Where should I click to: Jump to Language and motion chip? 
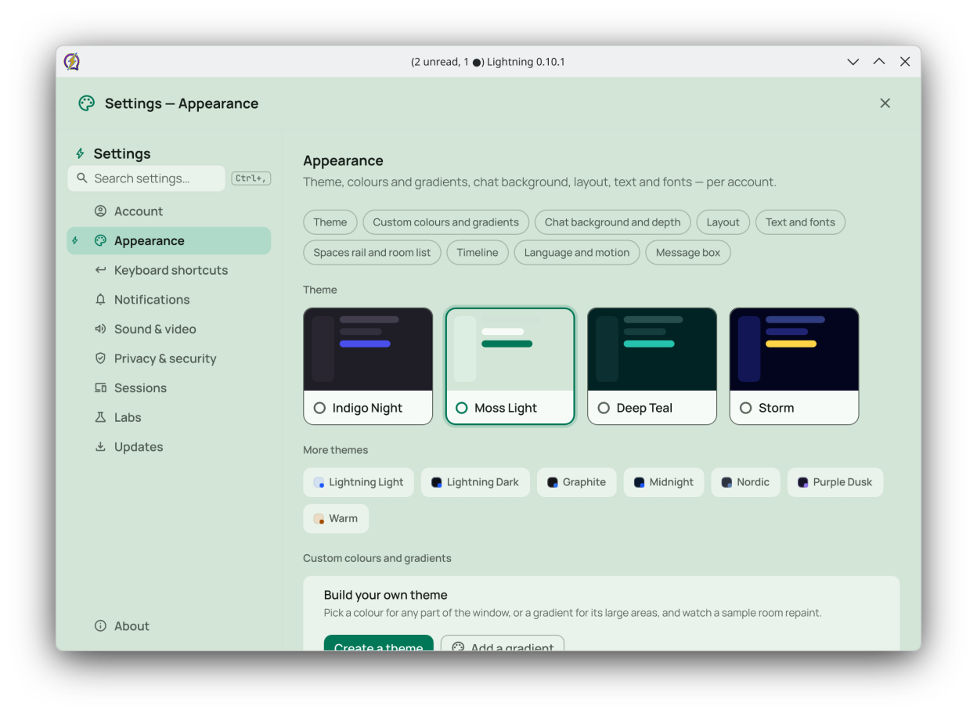[577, 253]
